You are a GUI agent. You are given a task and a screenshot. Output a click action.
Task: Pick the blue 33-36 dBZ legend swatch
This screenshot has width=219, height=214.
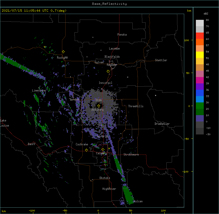200,93
